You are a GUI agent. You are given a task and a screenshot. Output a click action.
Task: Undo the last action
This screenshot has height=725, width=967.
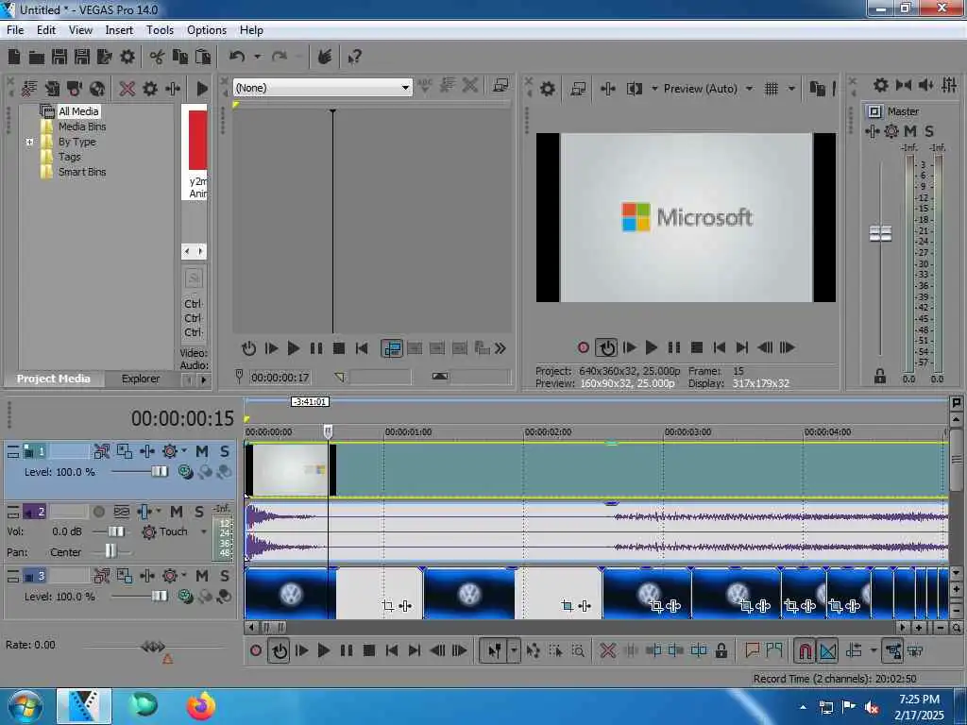point(237,58)
